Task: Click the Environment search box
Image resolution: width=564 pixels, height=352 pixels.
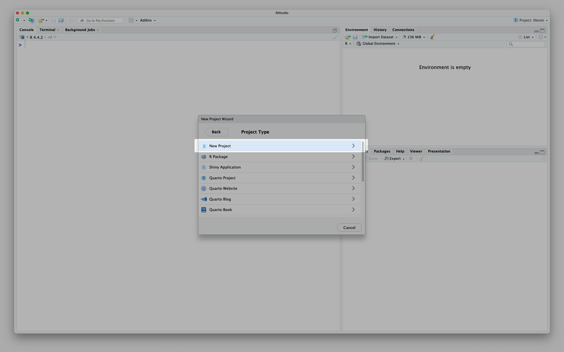Action: point(525,44)
